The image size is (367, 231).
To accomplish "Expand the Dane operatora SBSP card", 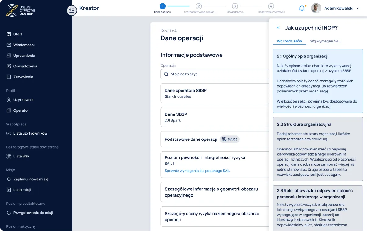I will click(x=214, y=93).
